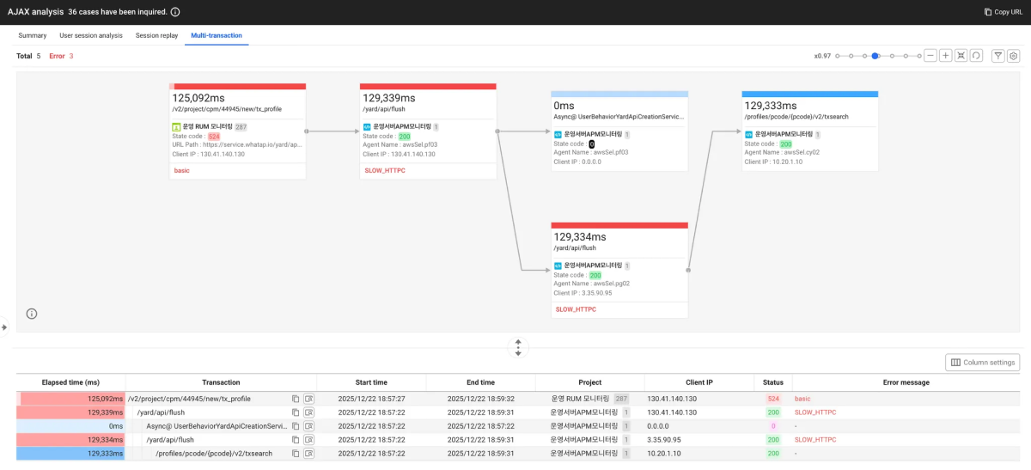Zoom out with the minus button
Viewport: 1031px width, 470px height.
[x=930, y=56]
